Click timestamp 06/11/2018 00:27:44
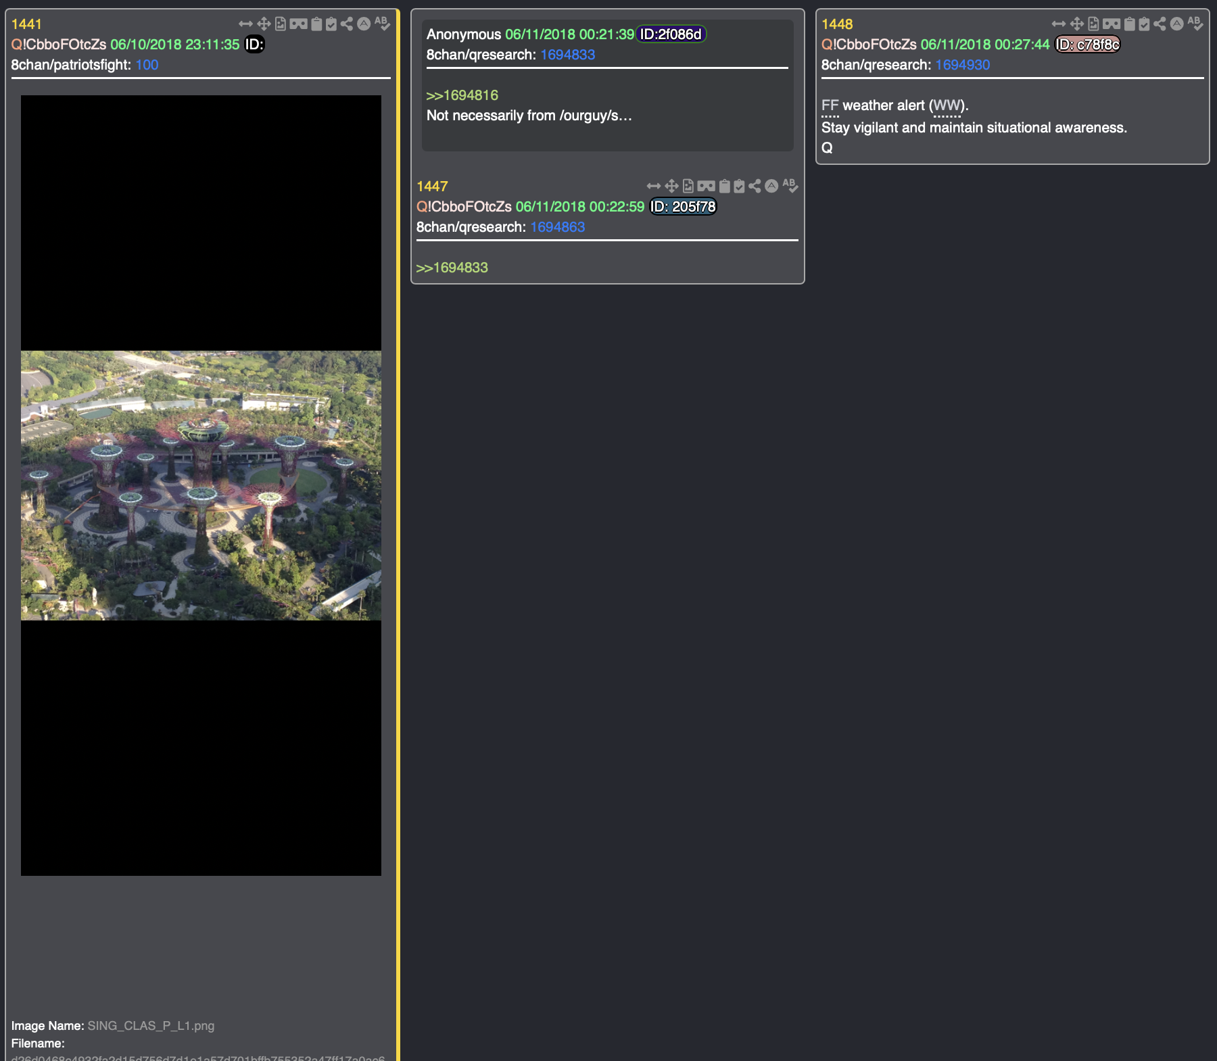 coord(985,45)
